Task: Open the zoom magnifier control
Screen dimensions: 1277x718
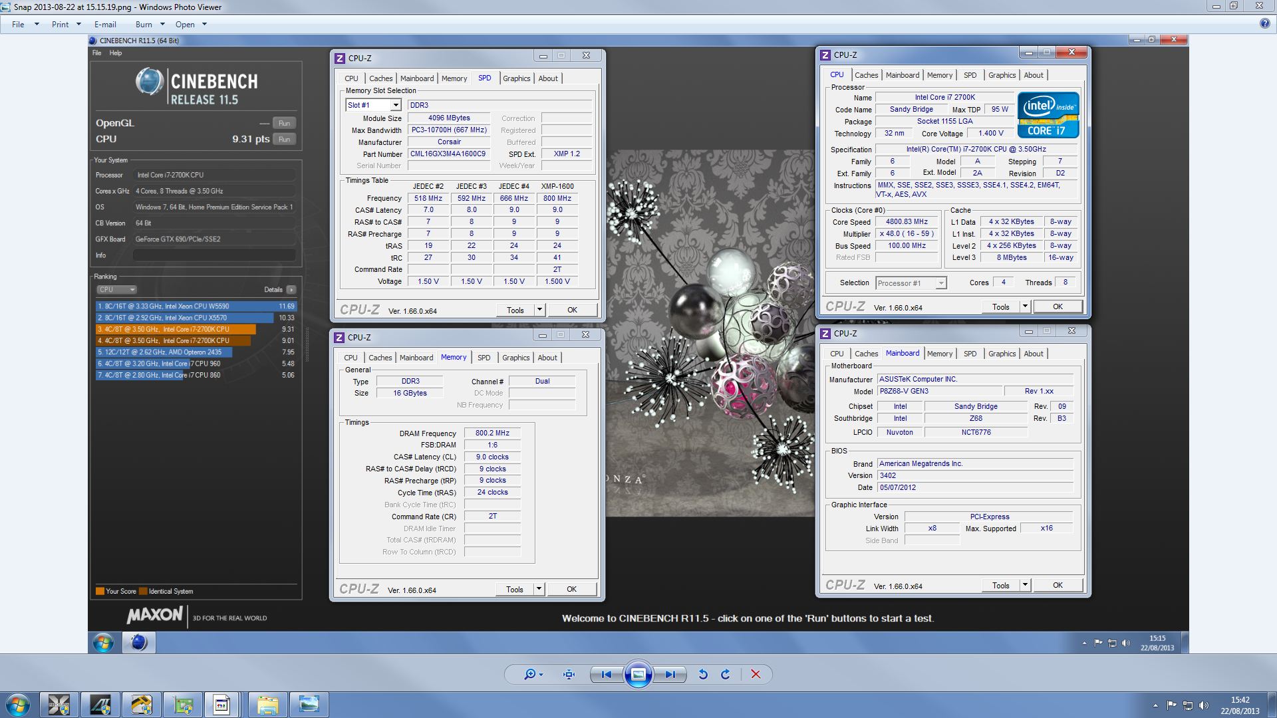Action: point(533,674)
